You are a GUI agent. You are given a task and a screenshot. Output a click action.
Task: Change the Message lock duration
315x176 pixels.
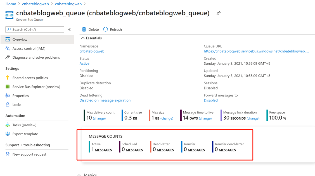253,118
